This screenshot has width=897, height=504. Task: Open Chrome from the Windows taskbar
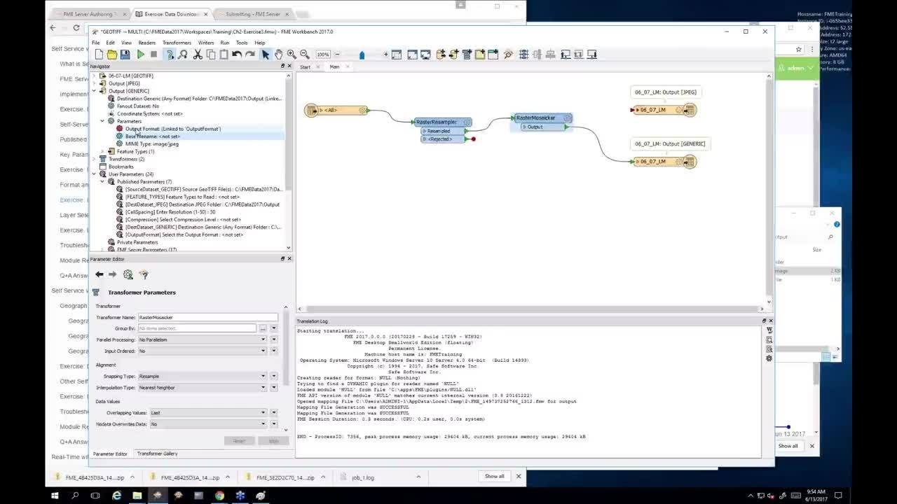pos(219,496)
